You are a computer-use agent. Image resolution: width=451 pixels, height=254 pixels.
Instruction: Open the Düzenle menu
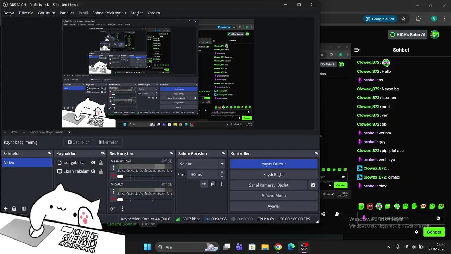26,13
